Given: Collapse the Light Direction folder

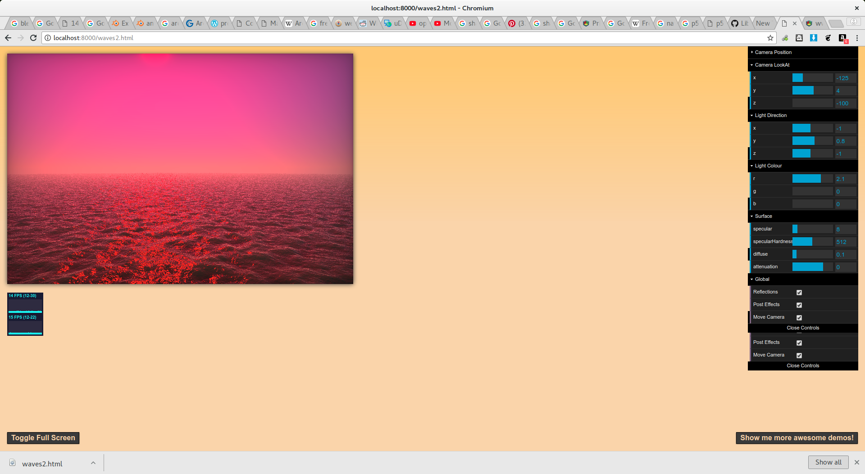Looking at the screenshot, I should tap(803, 115).
